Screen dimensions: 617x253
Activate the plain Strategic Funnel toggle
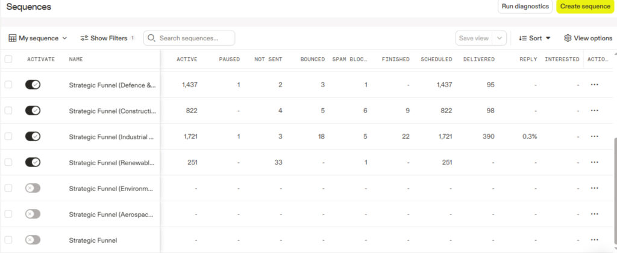click(33, 240)
